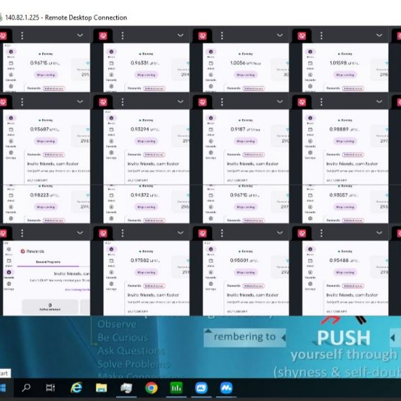The height and width of the screenshot is (401, 401).
Task: Open Settings icon in the Rewards window
Action: pyautogui.click(x=9, y=284)
